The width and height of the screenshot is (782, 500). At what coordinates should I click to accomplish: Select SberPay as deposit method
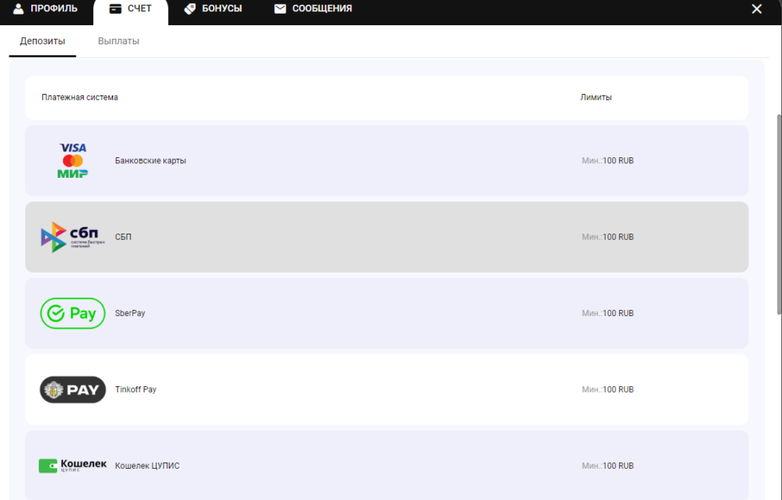click(386, 313)
